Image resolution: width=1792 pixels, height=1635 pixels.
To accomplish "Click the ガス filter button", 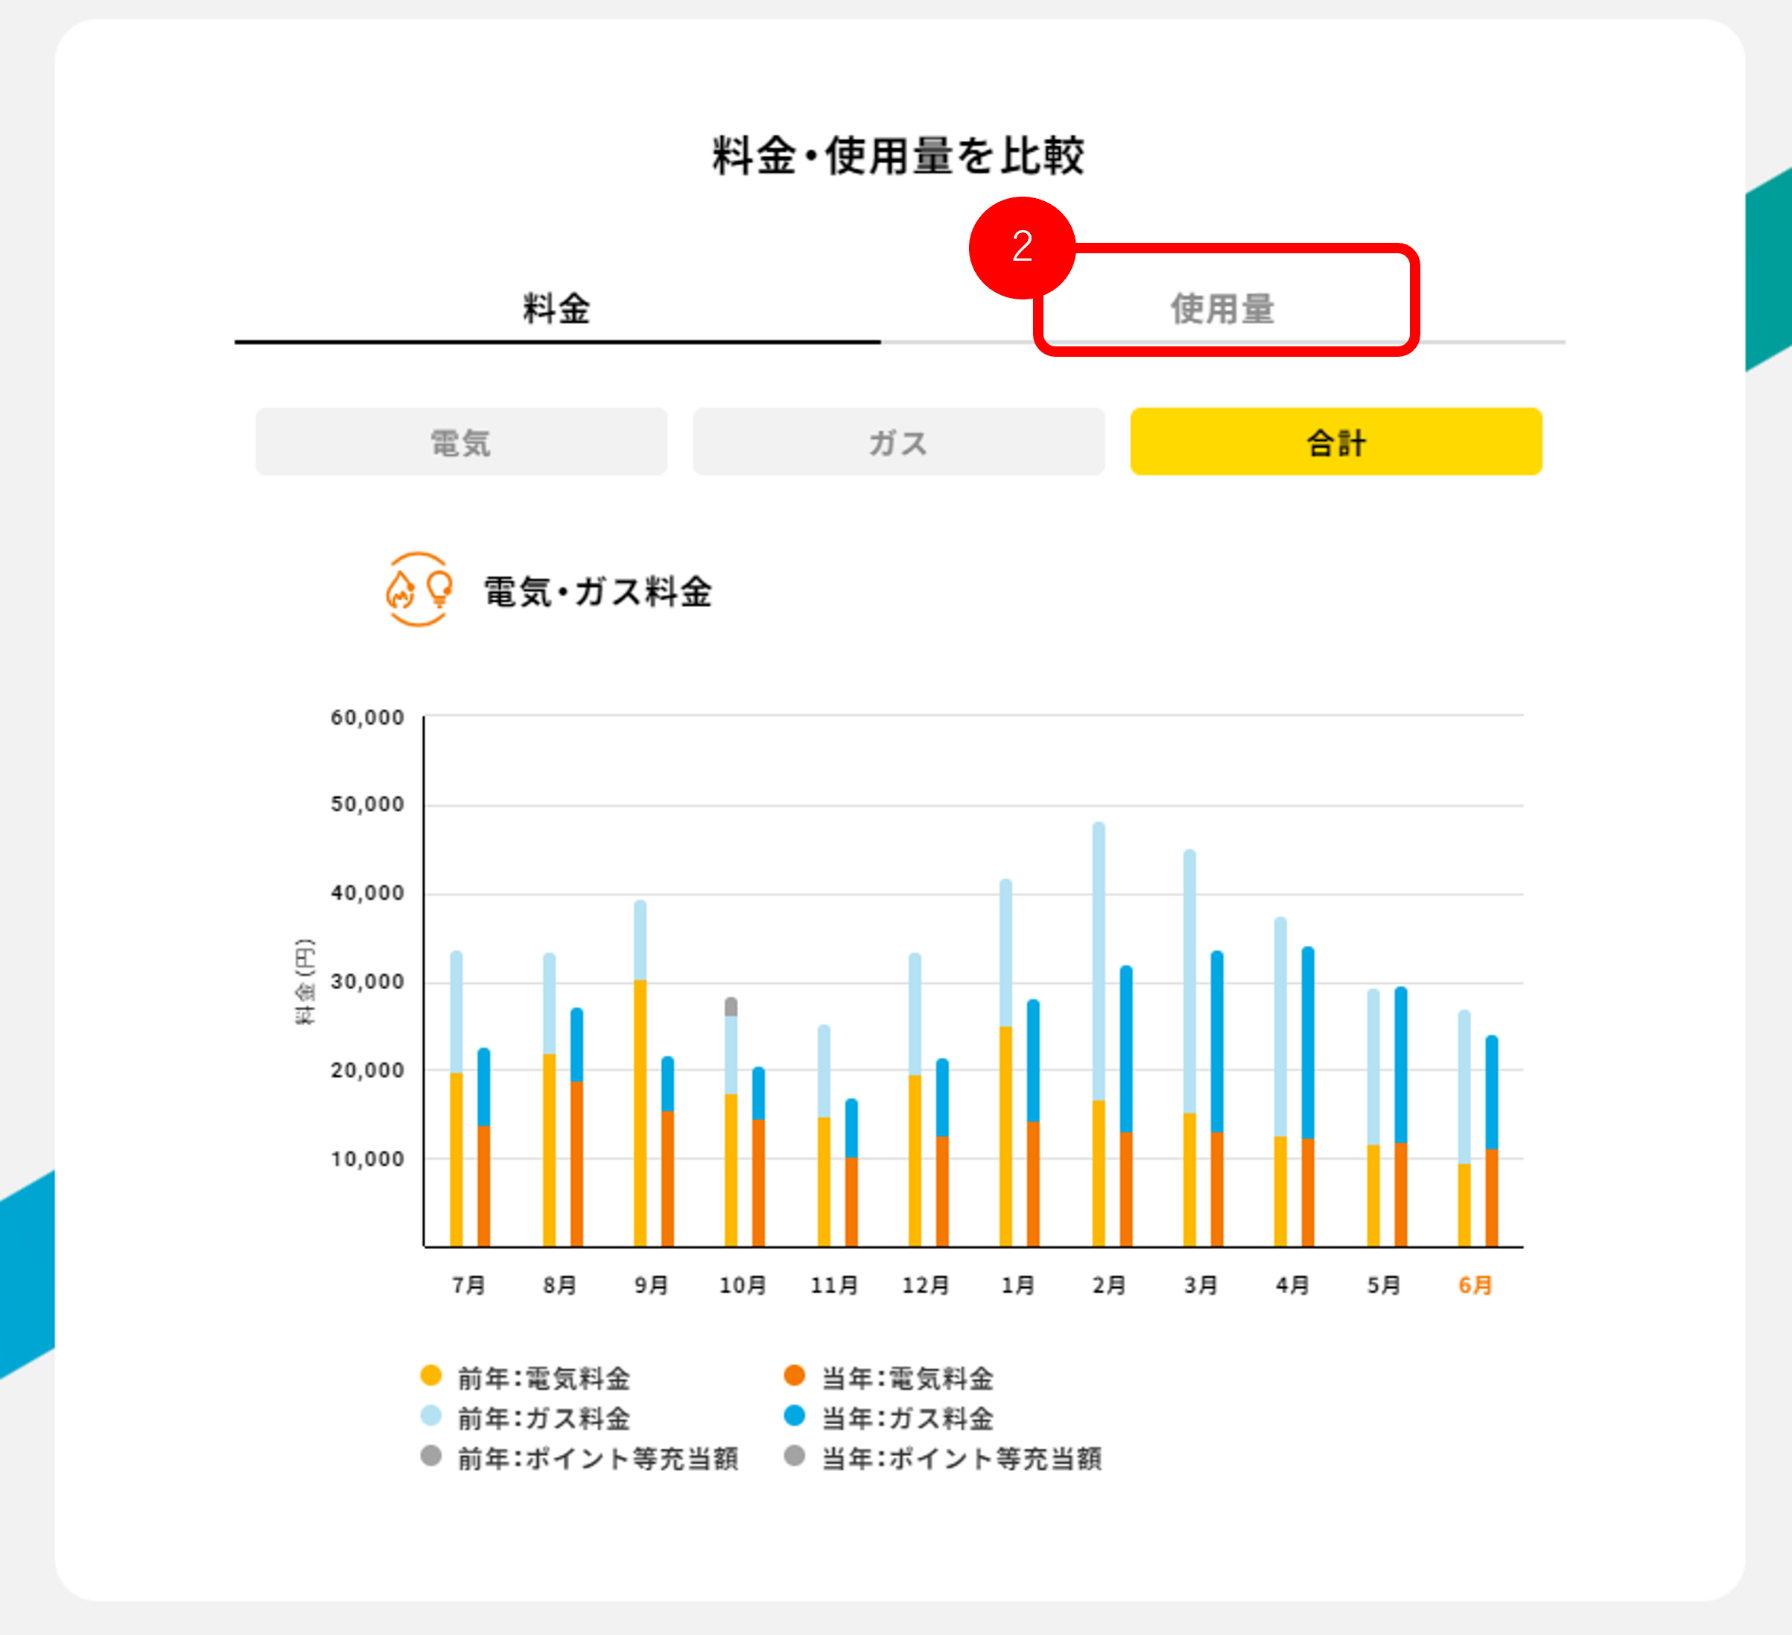I will pos(899,442).
